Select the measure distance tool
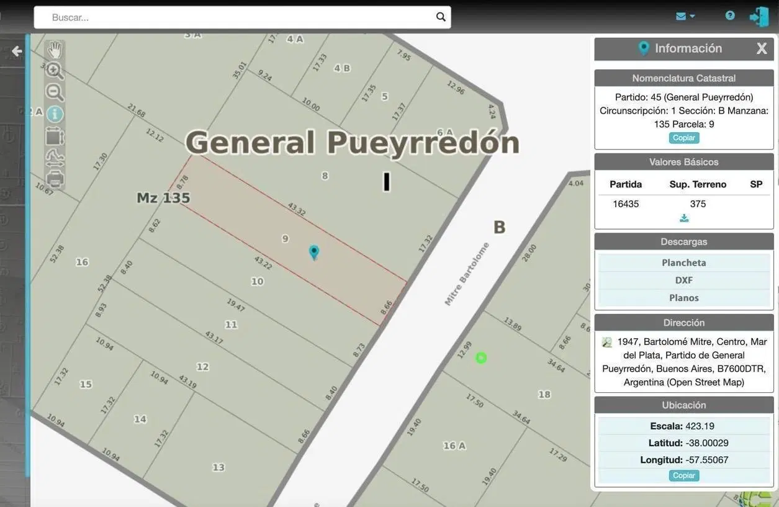Screen dimensions: 779x507 click(55, 158)
